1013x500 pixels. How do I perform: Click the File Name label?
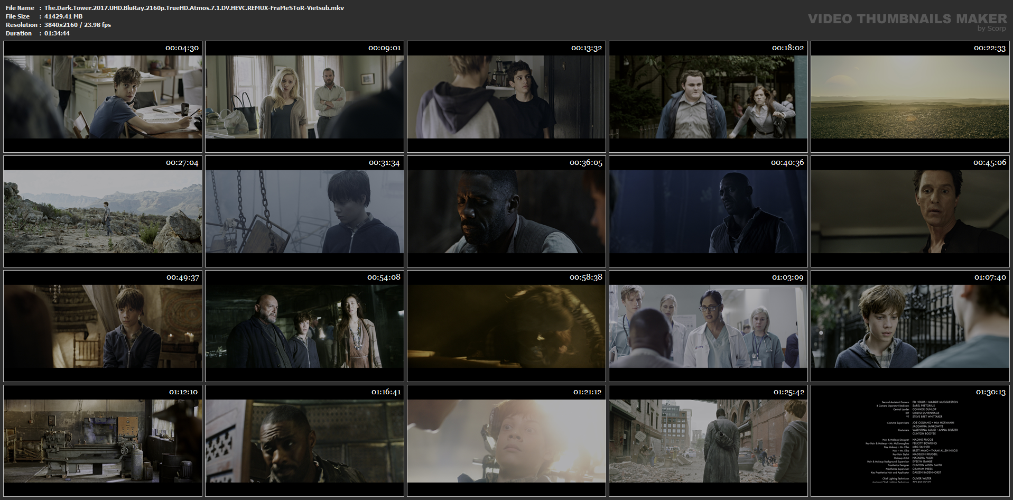coord(20,8)
